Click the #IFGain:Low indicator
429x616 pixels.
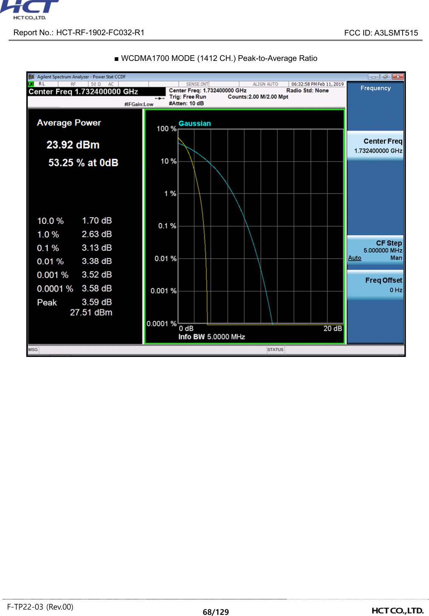click(139, 104)
